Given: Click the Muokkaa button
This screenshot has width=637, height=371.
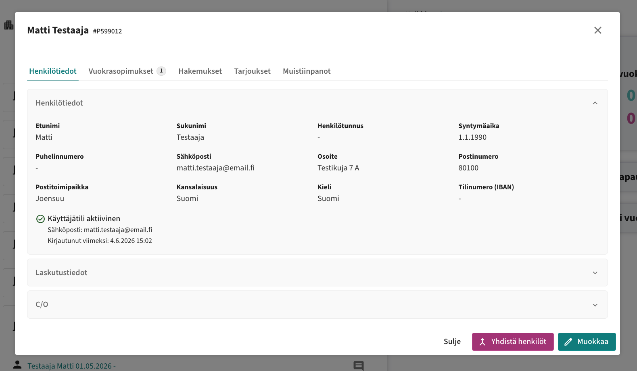Looking at the screenshot, I should coord(587,342).
